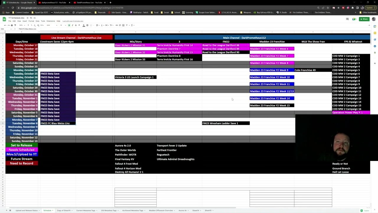
Task: Open the borders tool
Action: [87, 25]
